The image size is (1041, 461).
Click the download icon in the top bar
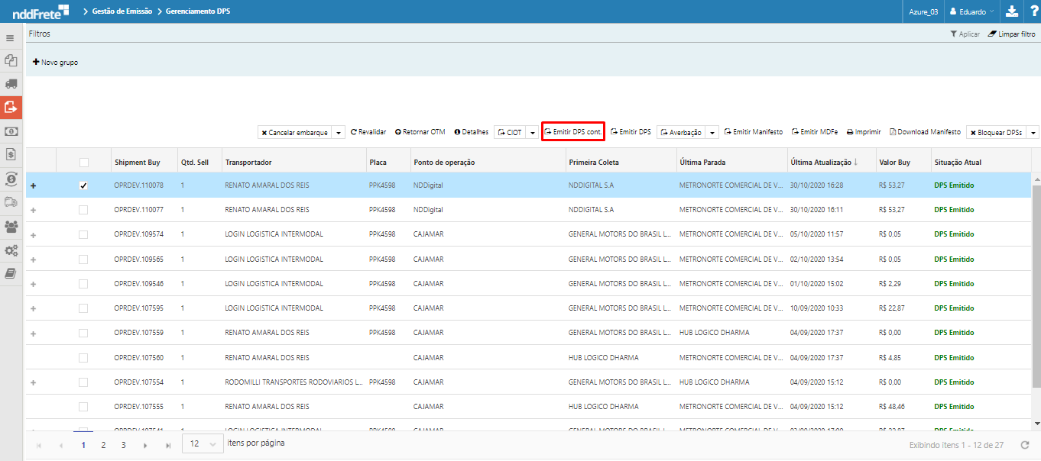1011,11
